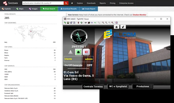Filter by Italy in top countries
Image resolution: width=174 pixels, height=103 pixels.
pyautogui.click(x=6, y=42)
